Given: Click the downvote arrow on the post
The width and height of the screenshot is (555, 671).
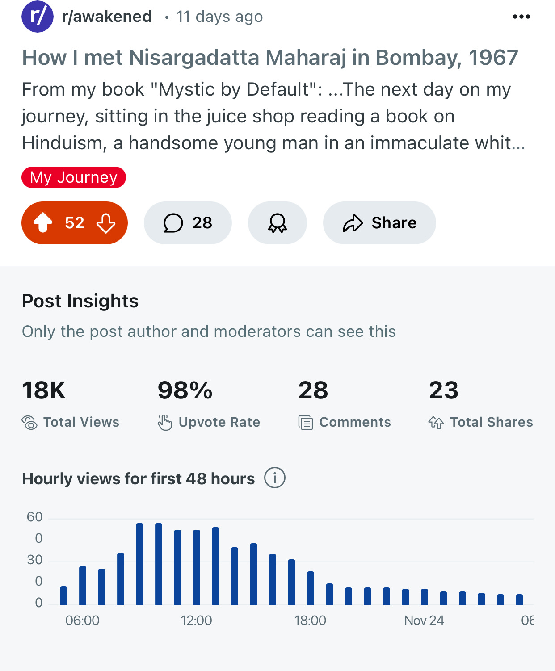Looking at the screenshot, I should point(106,223).
